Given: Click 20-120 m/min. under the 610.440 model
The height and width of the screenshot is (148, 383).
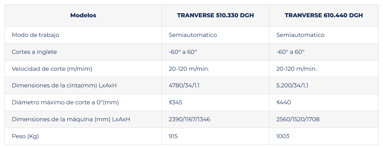Looking at the screenshot, I should click(297, 69).
